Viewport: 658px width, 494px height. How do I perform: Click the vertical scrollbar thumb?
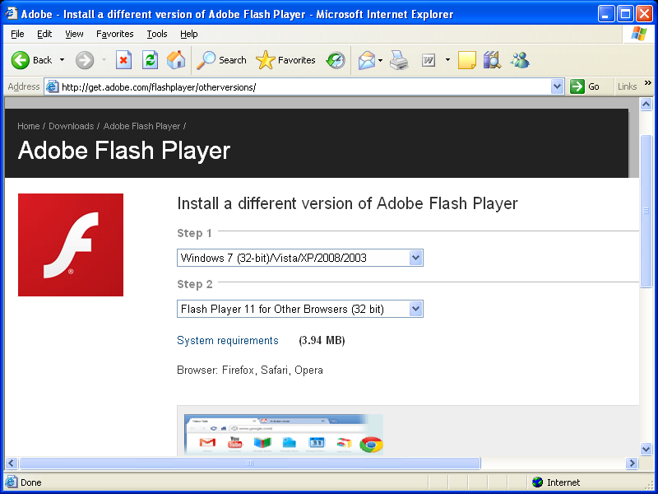click(646, 212)
